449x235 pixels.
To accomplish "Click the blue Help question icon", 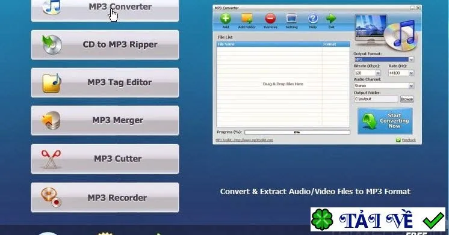I will (x=313, y=19).
